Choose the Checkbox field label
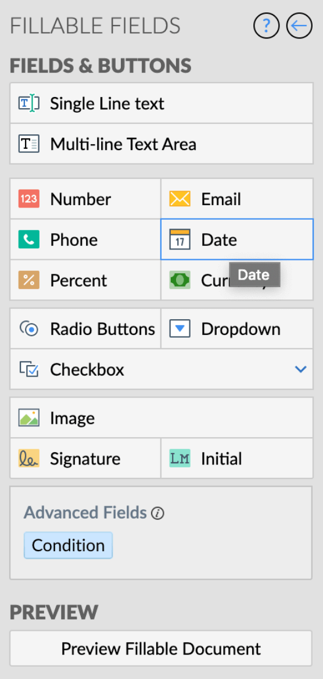 [87, 369]
